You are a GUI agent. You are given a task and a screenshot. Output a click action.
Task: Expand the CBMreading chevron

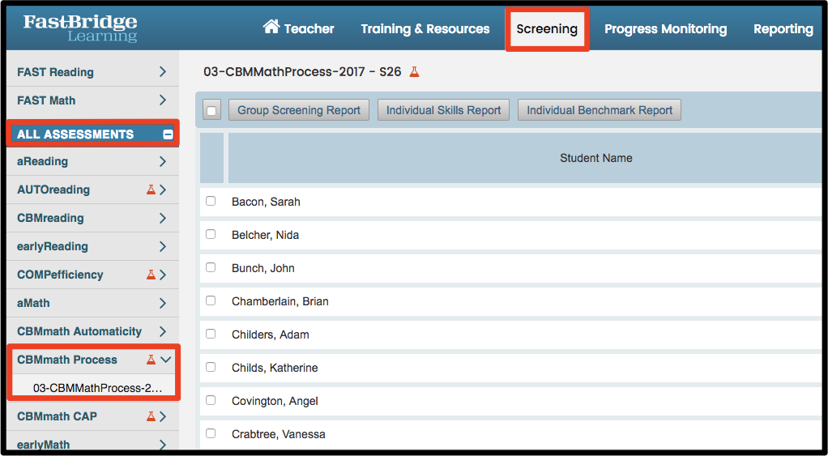[163, 218]
